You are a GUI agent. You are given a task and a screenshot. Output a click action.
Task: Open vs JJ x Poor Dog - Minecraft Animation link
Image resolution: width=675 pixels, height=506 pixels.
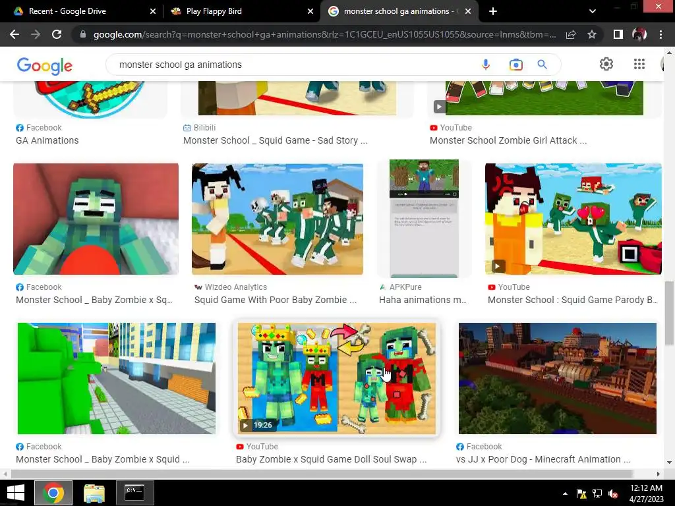pos(543,459)
